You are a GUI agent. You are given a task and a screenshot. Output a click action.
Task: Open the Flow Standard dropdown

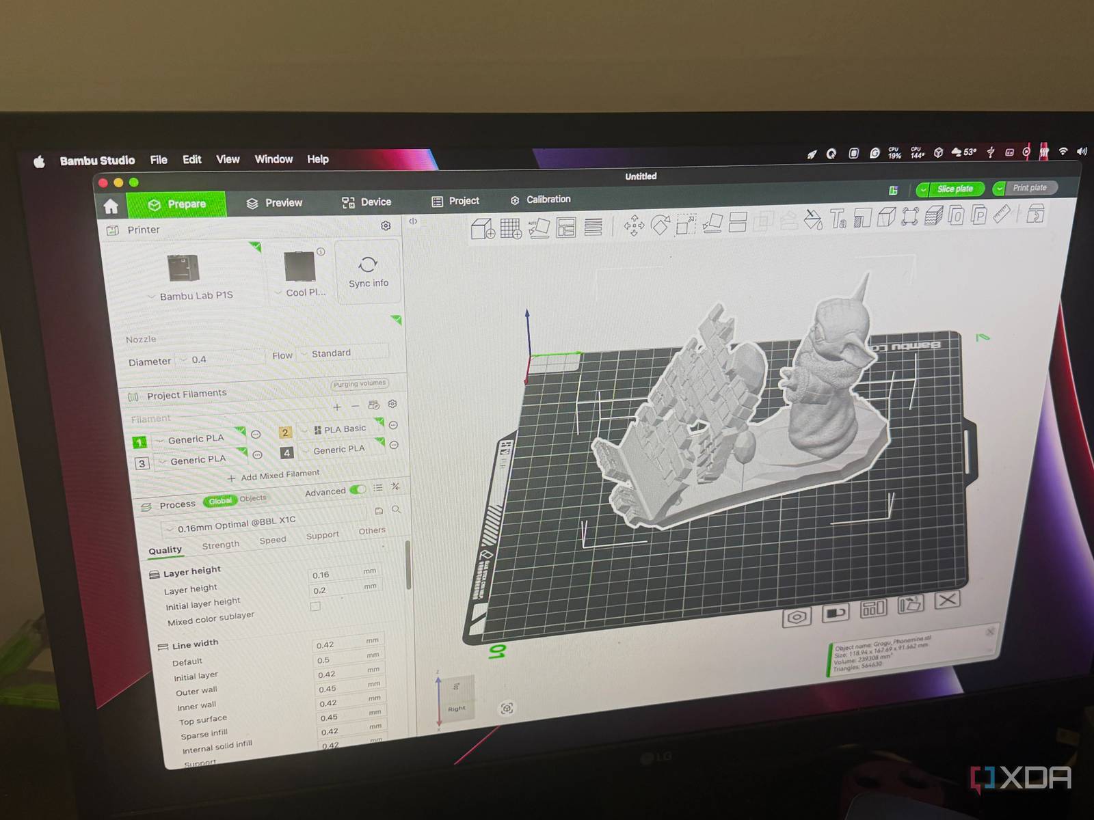coord(344,353)
